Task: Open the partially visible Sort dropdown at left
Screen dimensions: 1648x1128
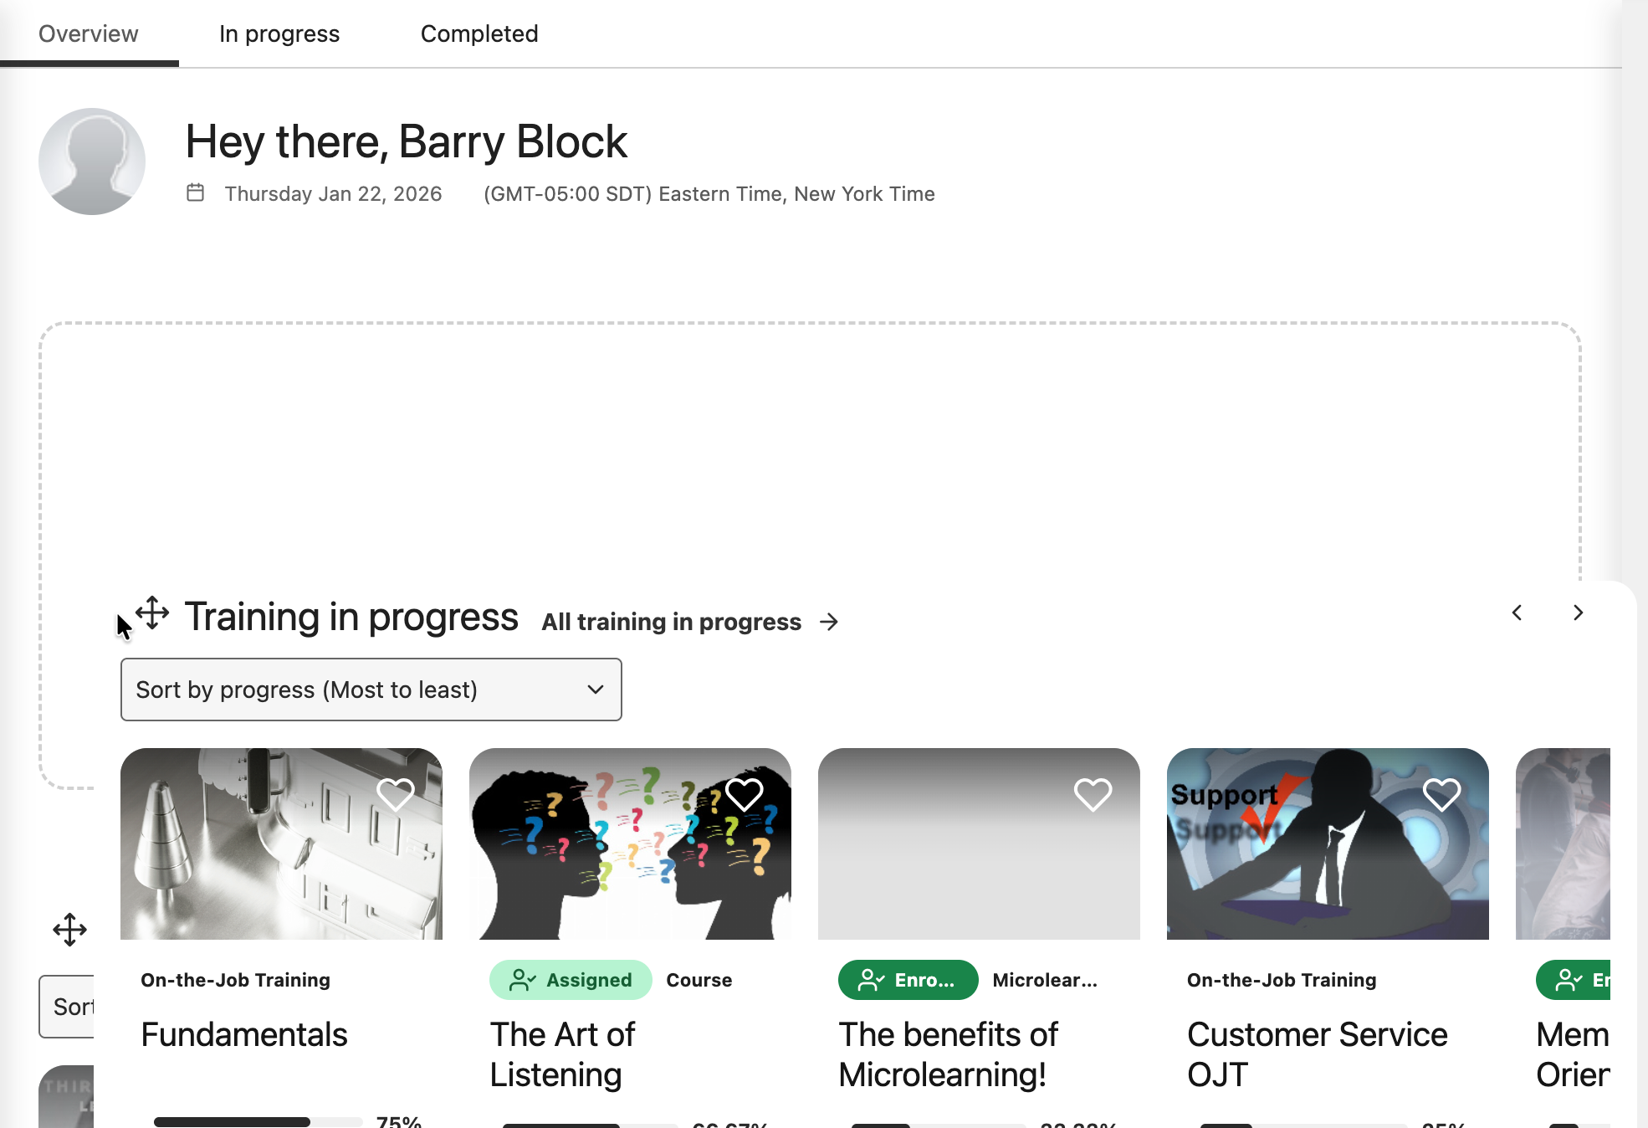Action: point(67,1007)
